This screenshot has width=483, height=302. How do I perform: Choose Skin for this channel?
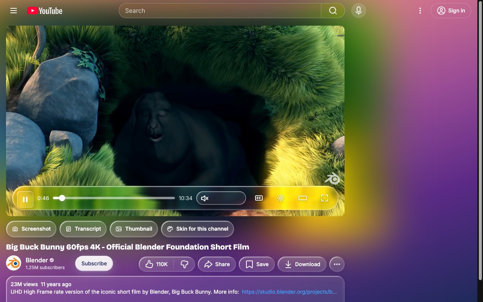pyautogui.click(x=197, y=229)
